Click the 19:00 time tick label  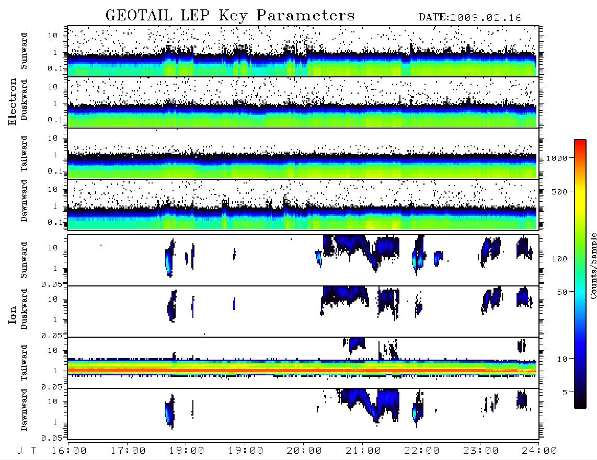246,451
